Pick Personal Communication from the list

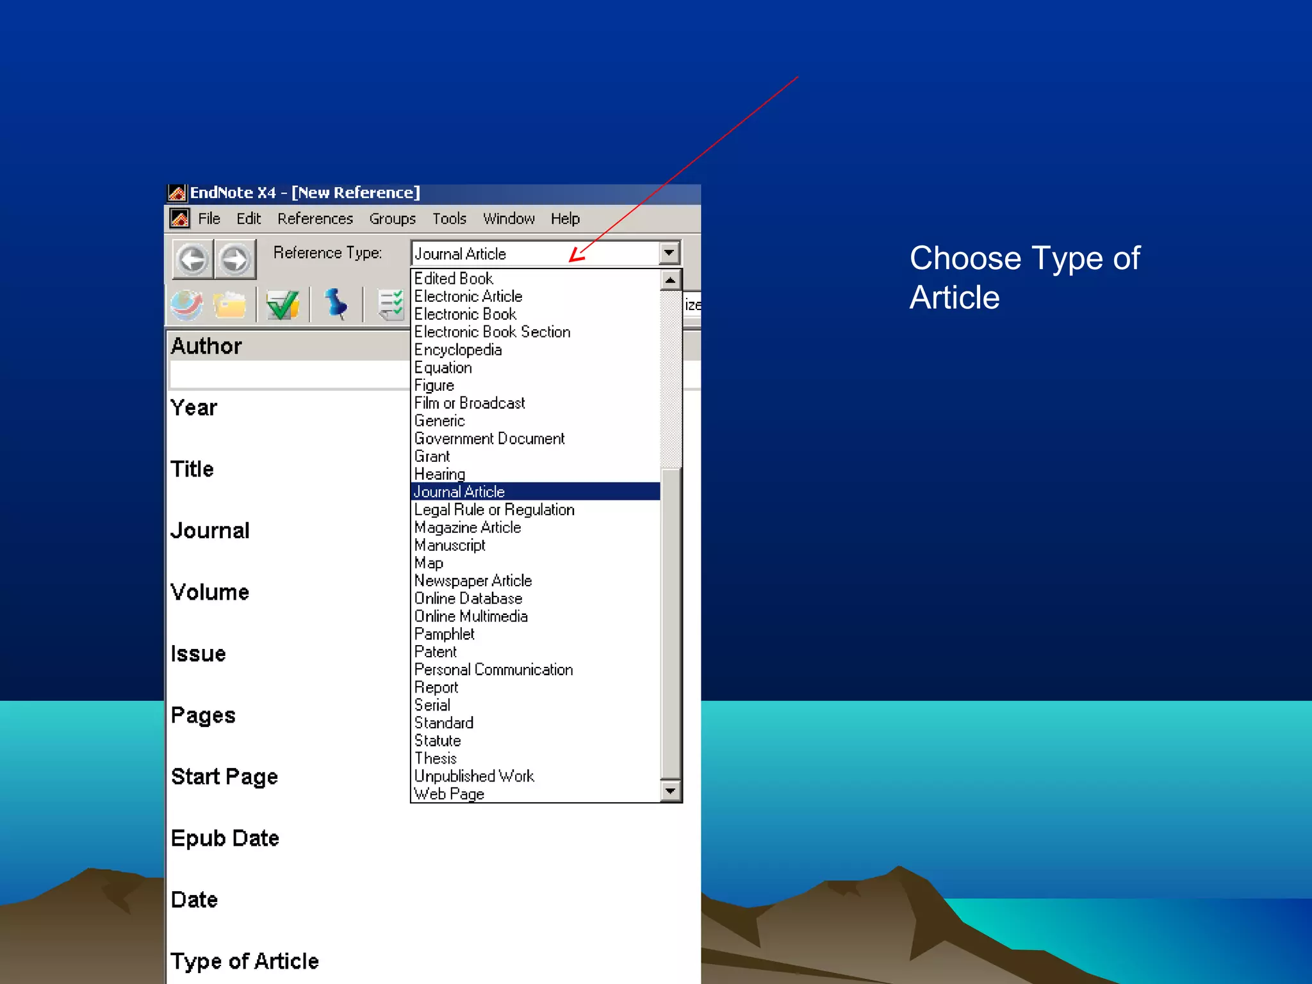(535, 670)
